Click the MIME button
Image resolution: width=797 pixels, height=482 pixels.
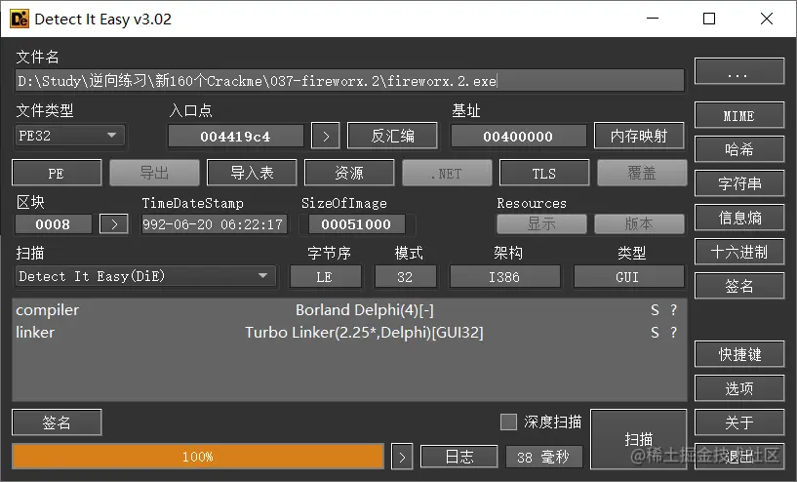coord(739,115)
